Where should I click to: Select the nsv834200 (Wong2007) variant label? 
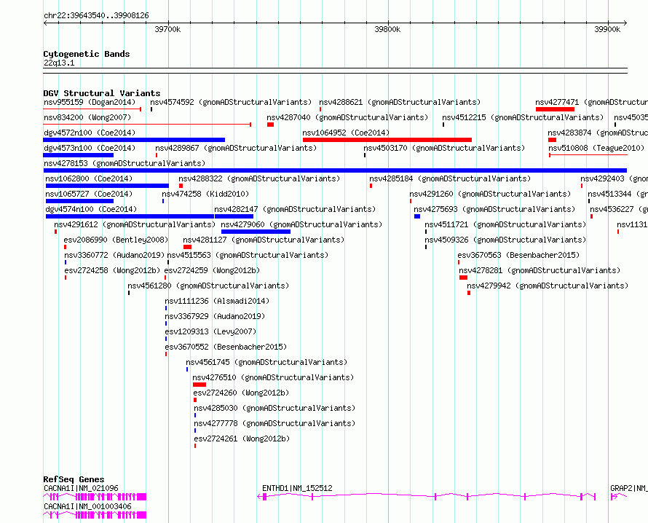[x=87, y=117]
